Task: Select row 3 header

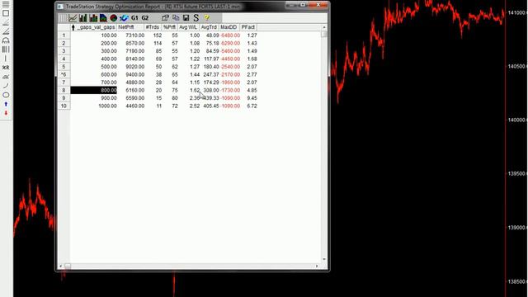Action: [64, 51]
